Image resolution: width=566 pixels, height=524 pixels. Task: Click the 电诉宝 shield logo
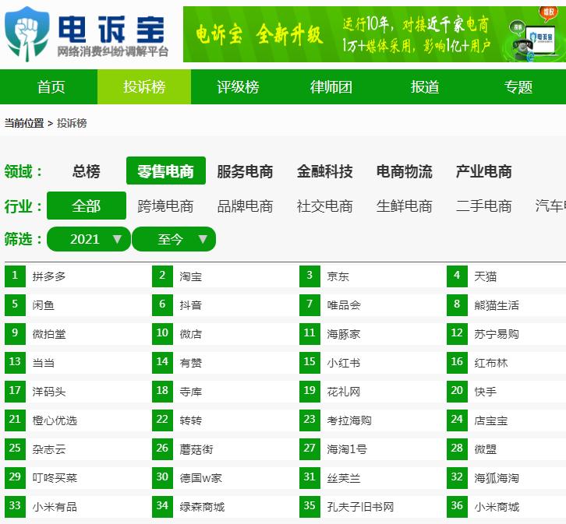(x=27, y=34)
